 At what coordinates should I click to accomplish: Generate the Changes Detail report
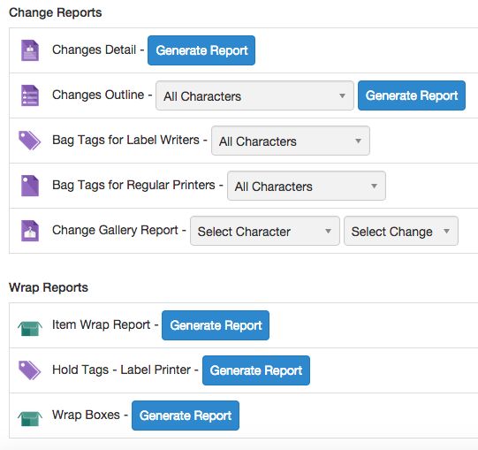(x=201, y=50)
